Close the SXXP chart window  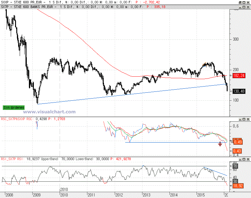click(x=248, y=2)
